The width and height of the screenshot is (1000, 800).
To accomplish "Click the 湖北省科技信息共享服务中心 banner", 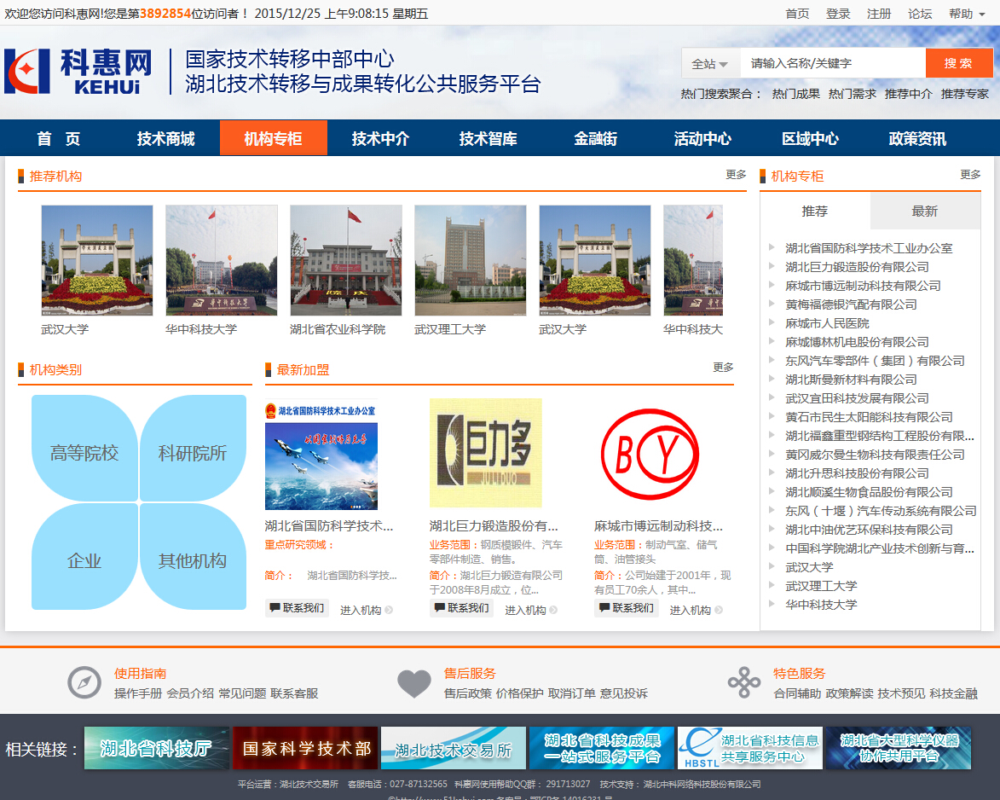I will coord(750,748).
